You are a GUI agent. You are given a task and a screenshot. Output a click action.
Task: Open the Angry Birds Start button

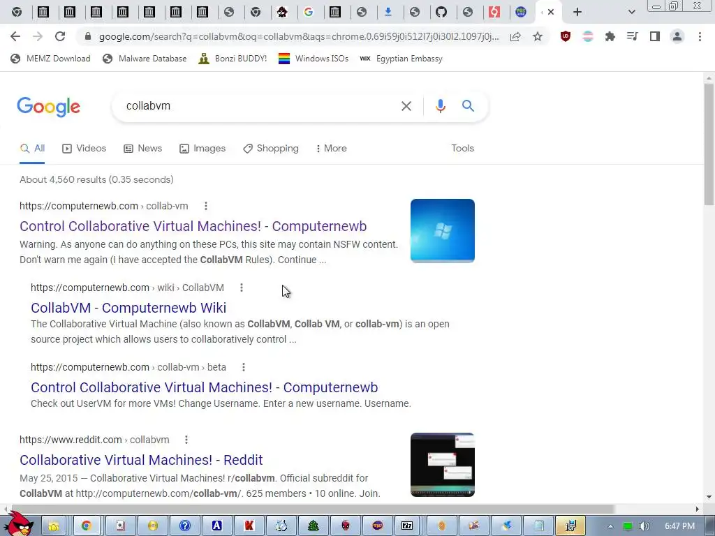(x=19, y=524)
